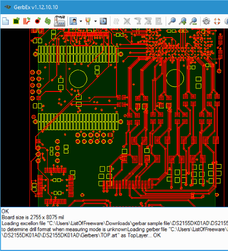The width and height of the screenshot is (228, 251).
Task: Open settings with the gear icon
Action: coord(206,21)
